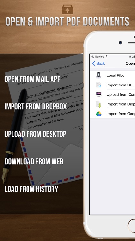Select the Import from Goog... row text

(121, 114)
